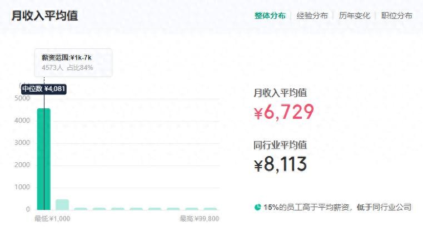Click the pie chart icon beside 15%
Viewport: 423px width, 231px height.
258,207
